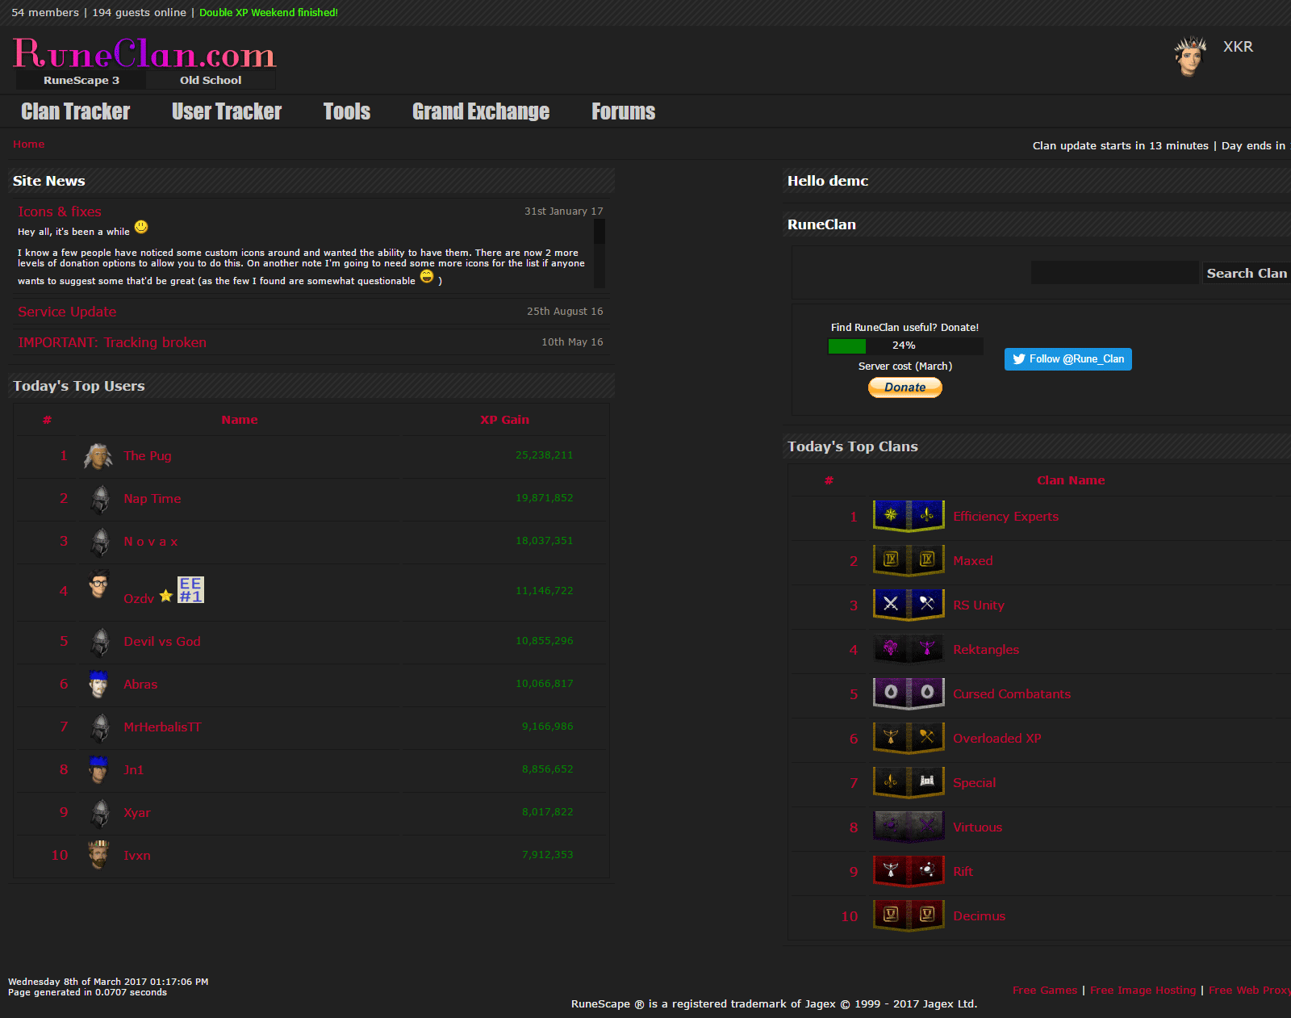Switch to the RuneScape 3 tab
Image resolution: width=1291 pixels, height=1018 pixels.
[81, 80]
